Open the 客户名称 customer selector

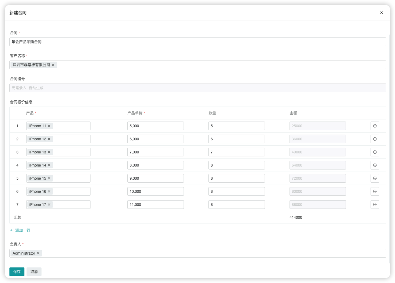click(x=197, y=65)
